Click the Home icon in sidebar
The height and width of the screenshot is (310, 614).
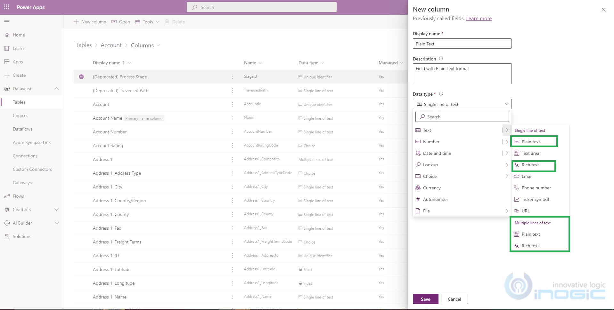pos(7,35)
